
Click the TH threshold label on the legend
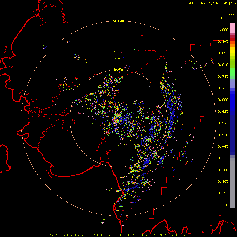click(x=226, y=205)
